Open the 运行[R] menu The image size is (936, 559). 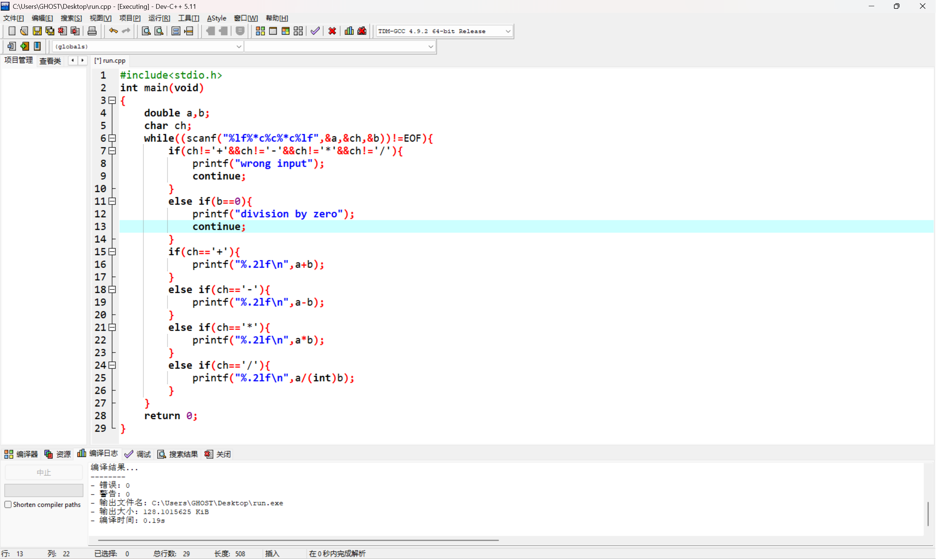pos(159,18)
